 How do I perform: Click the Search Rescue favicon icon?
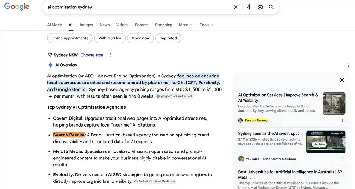coord(240,121)
